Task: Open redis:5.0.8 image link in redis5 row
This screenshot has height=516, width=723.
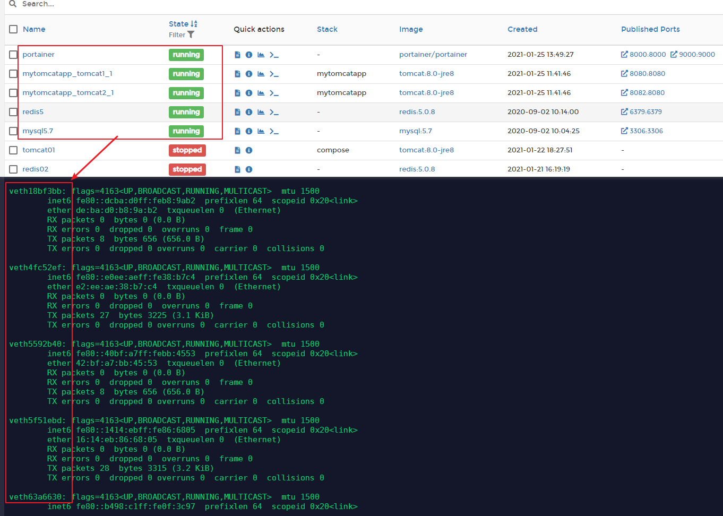Action: coord(417,112)
